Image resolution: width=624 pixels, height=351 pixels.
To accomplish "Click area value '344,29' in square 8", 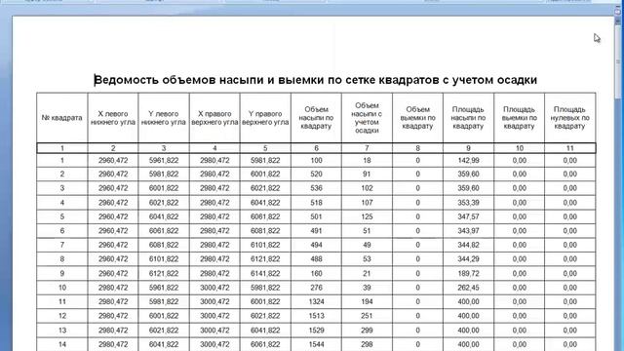I will [468, 259].
